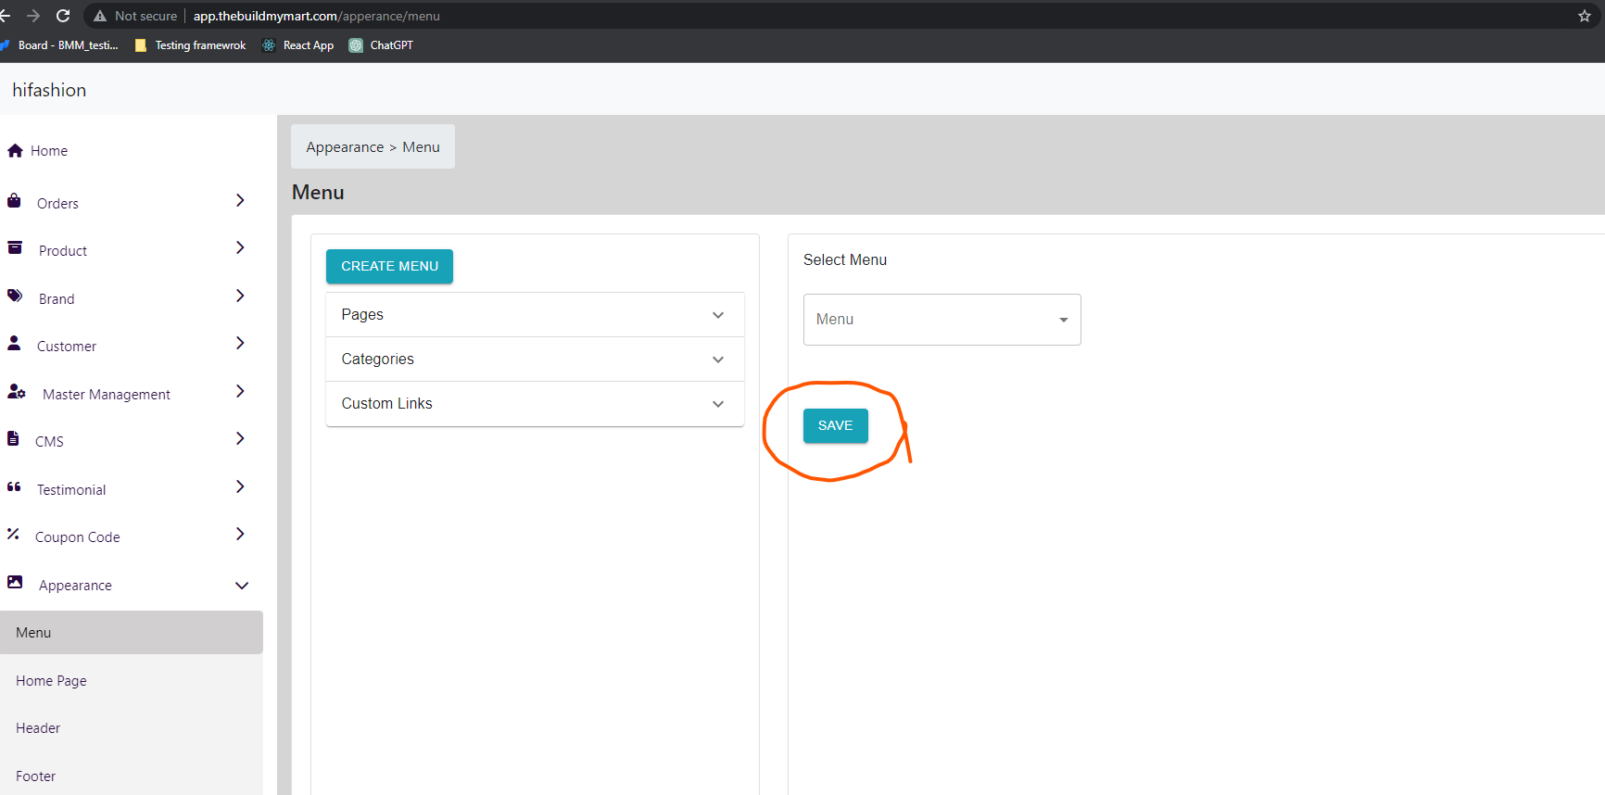Open the React App bookmark

297,45
